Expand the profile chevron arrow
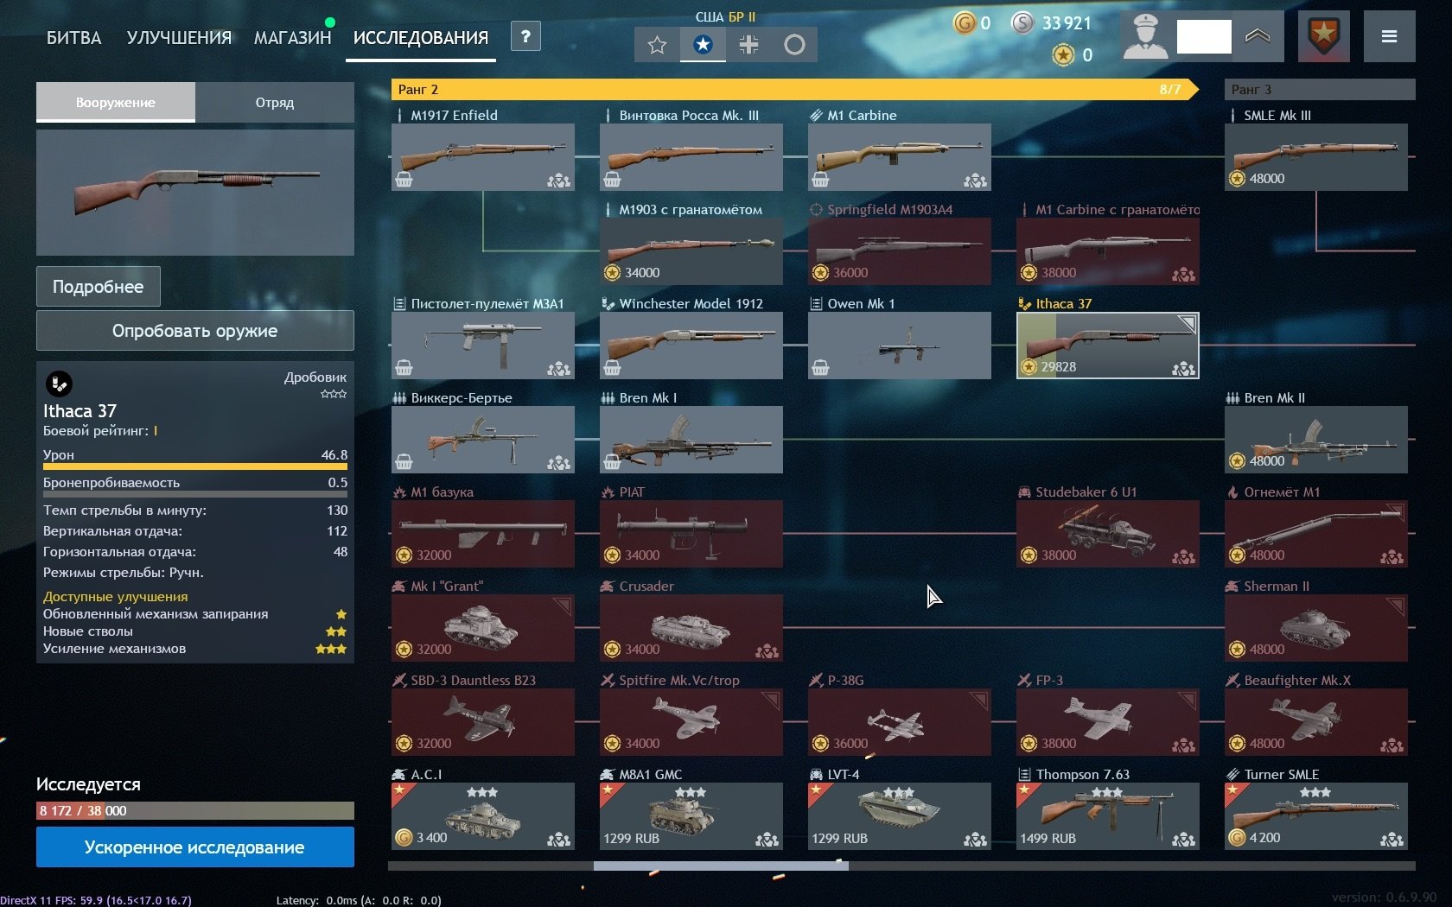This screenshot has width=1452, height=907. [x=1258, y=36]
